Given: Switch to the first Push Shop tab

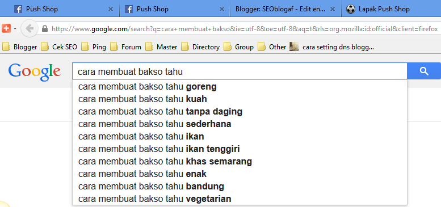Looking at the screenshot, I should click(60, 9).
